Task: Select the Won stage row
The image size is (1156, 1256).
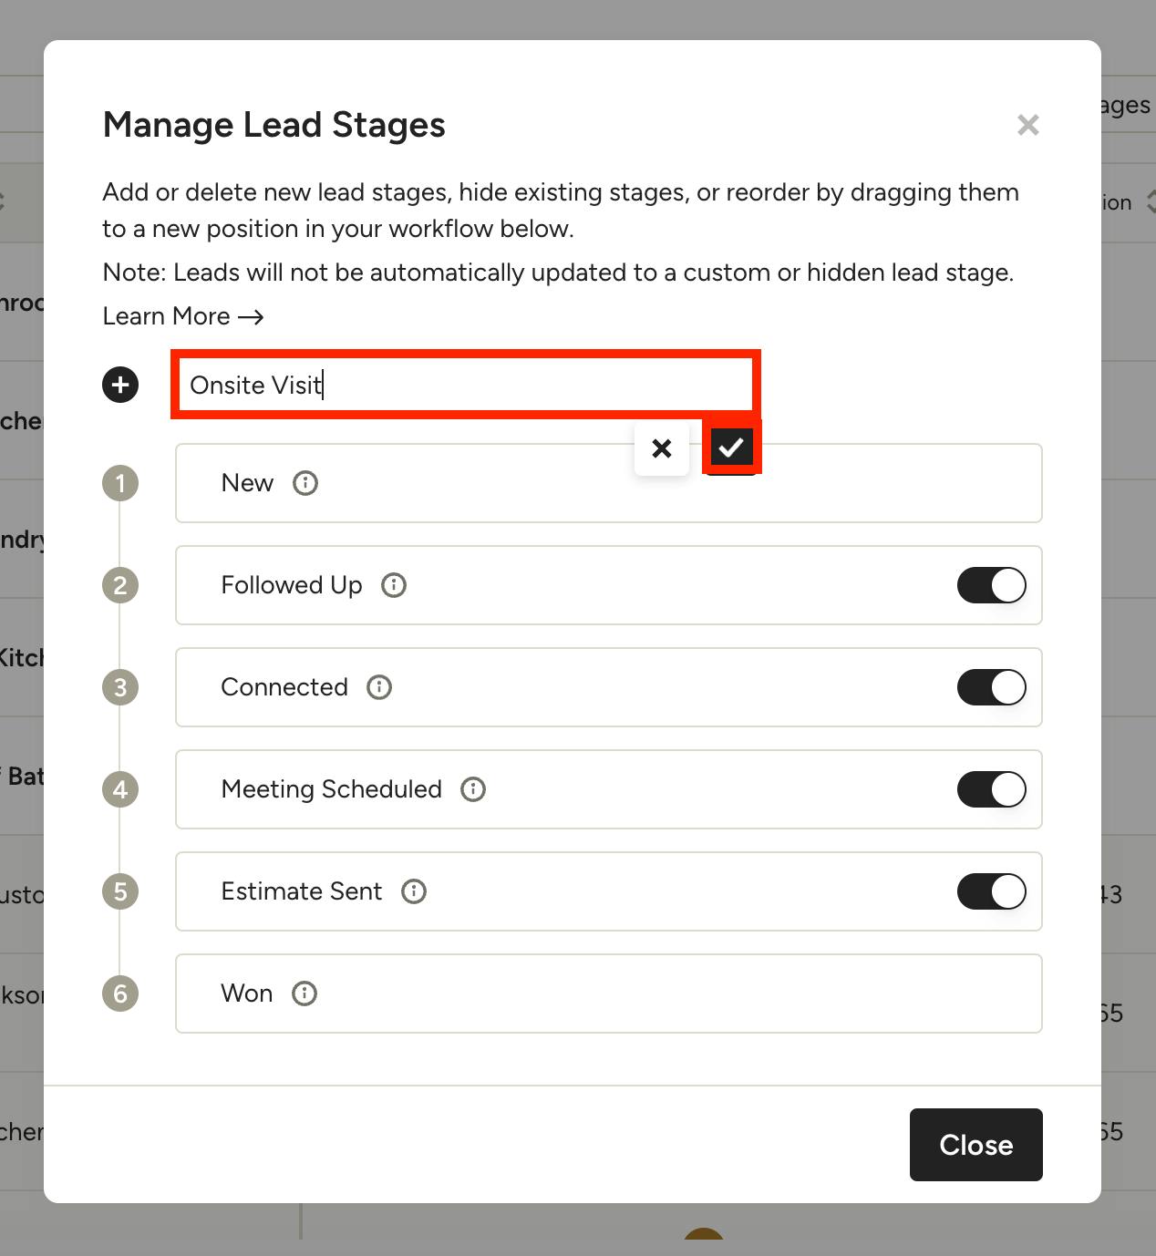Action: (638, 993)
